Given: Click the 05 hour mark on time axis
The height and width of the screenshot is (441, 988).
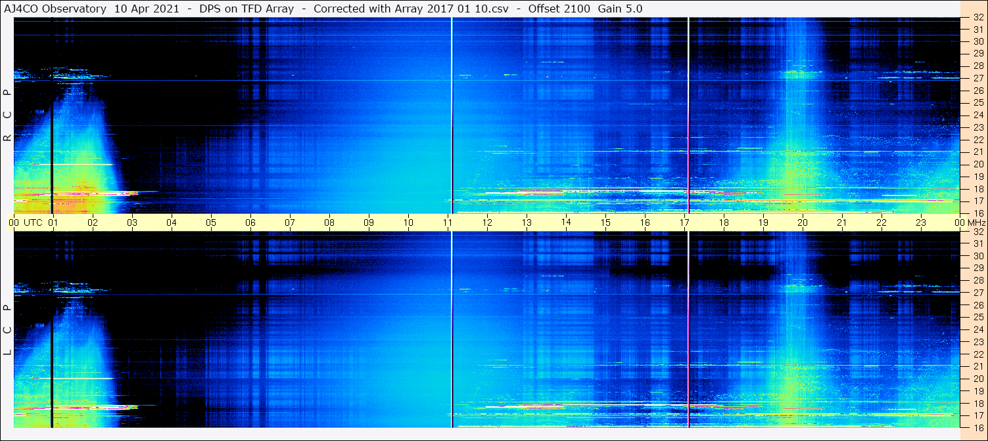Looking at the screenshot, I should [211, 222].
